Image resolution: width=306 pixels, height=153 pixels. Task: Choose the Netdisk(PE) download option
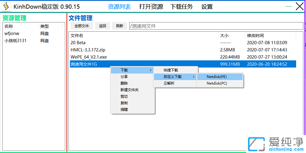click(220, 77)
